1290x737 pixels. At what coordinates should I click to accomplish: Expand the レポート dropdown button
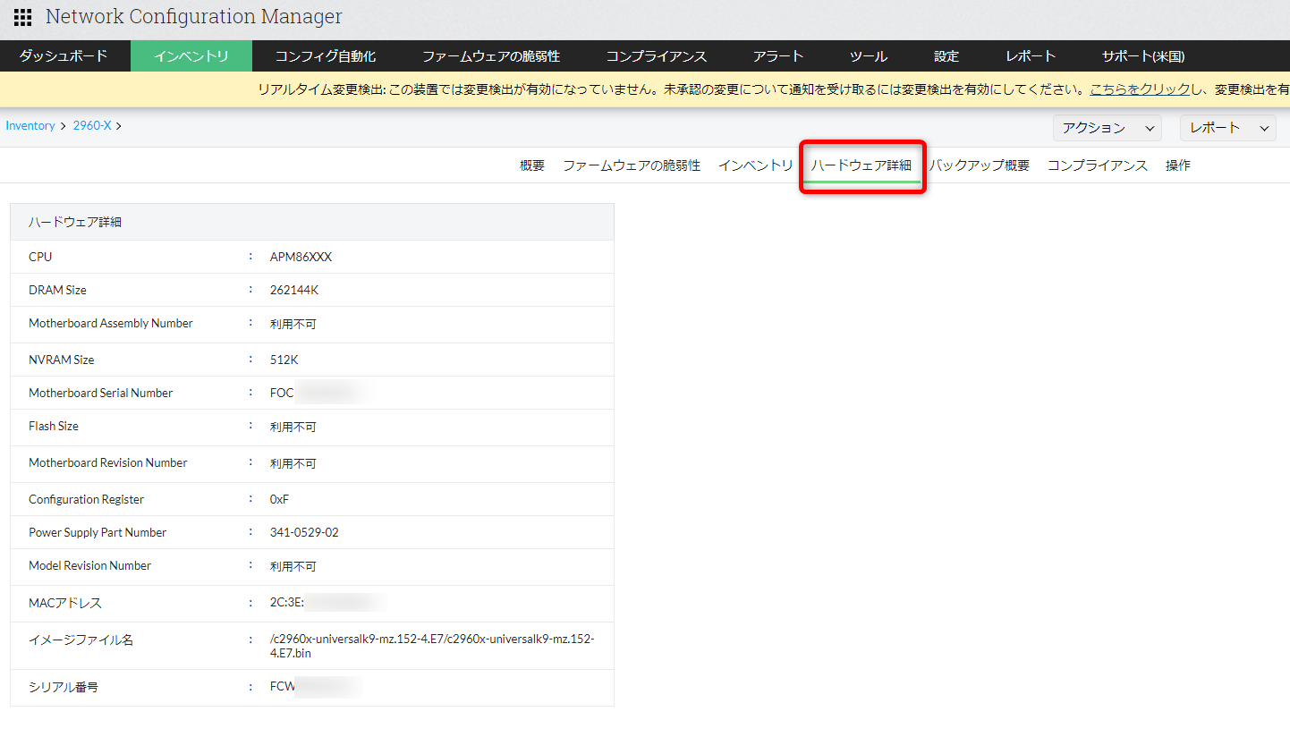pyautogui.click(x=1228, y=128)
